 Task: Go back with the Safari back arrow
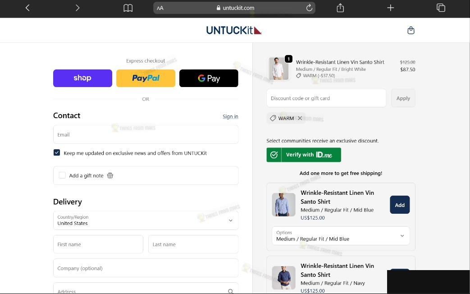pos(27,8)
